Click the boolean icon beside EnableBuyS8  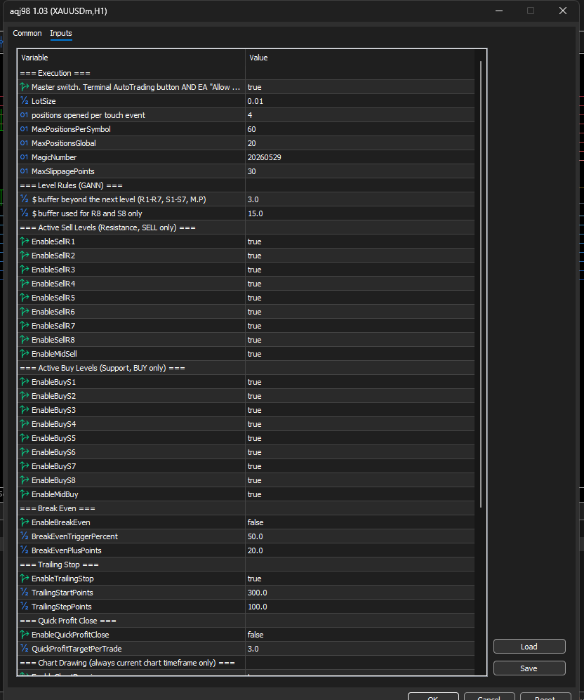(x=24, y=480)
